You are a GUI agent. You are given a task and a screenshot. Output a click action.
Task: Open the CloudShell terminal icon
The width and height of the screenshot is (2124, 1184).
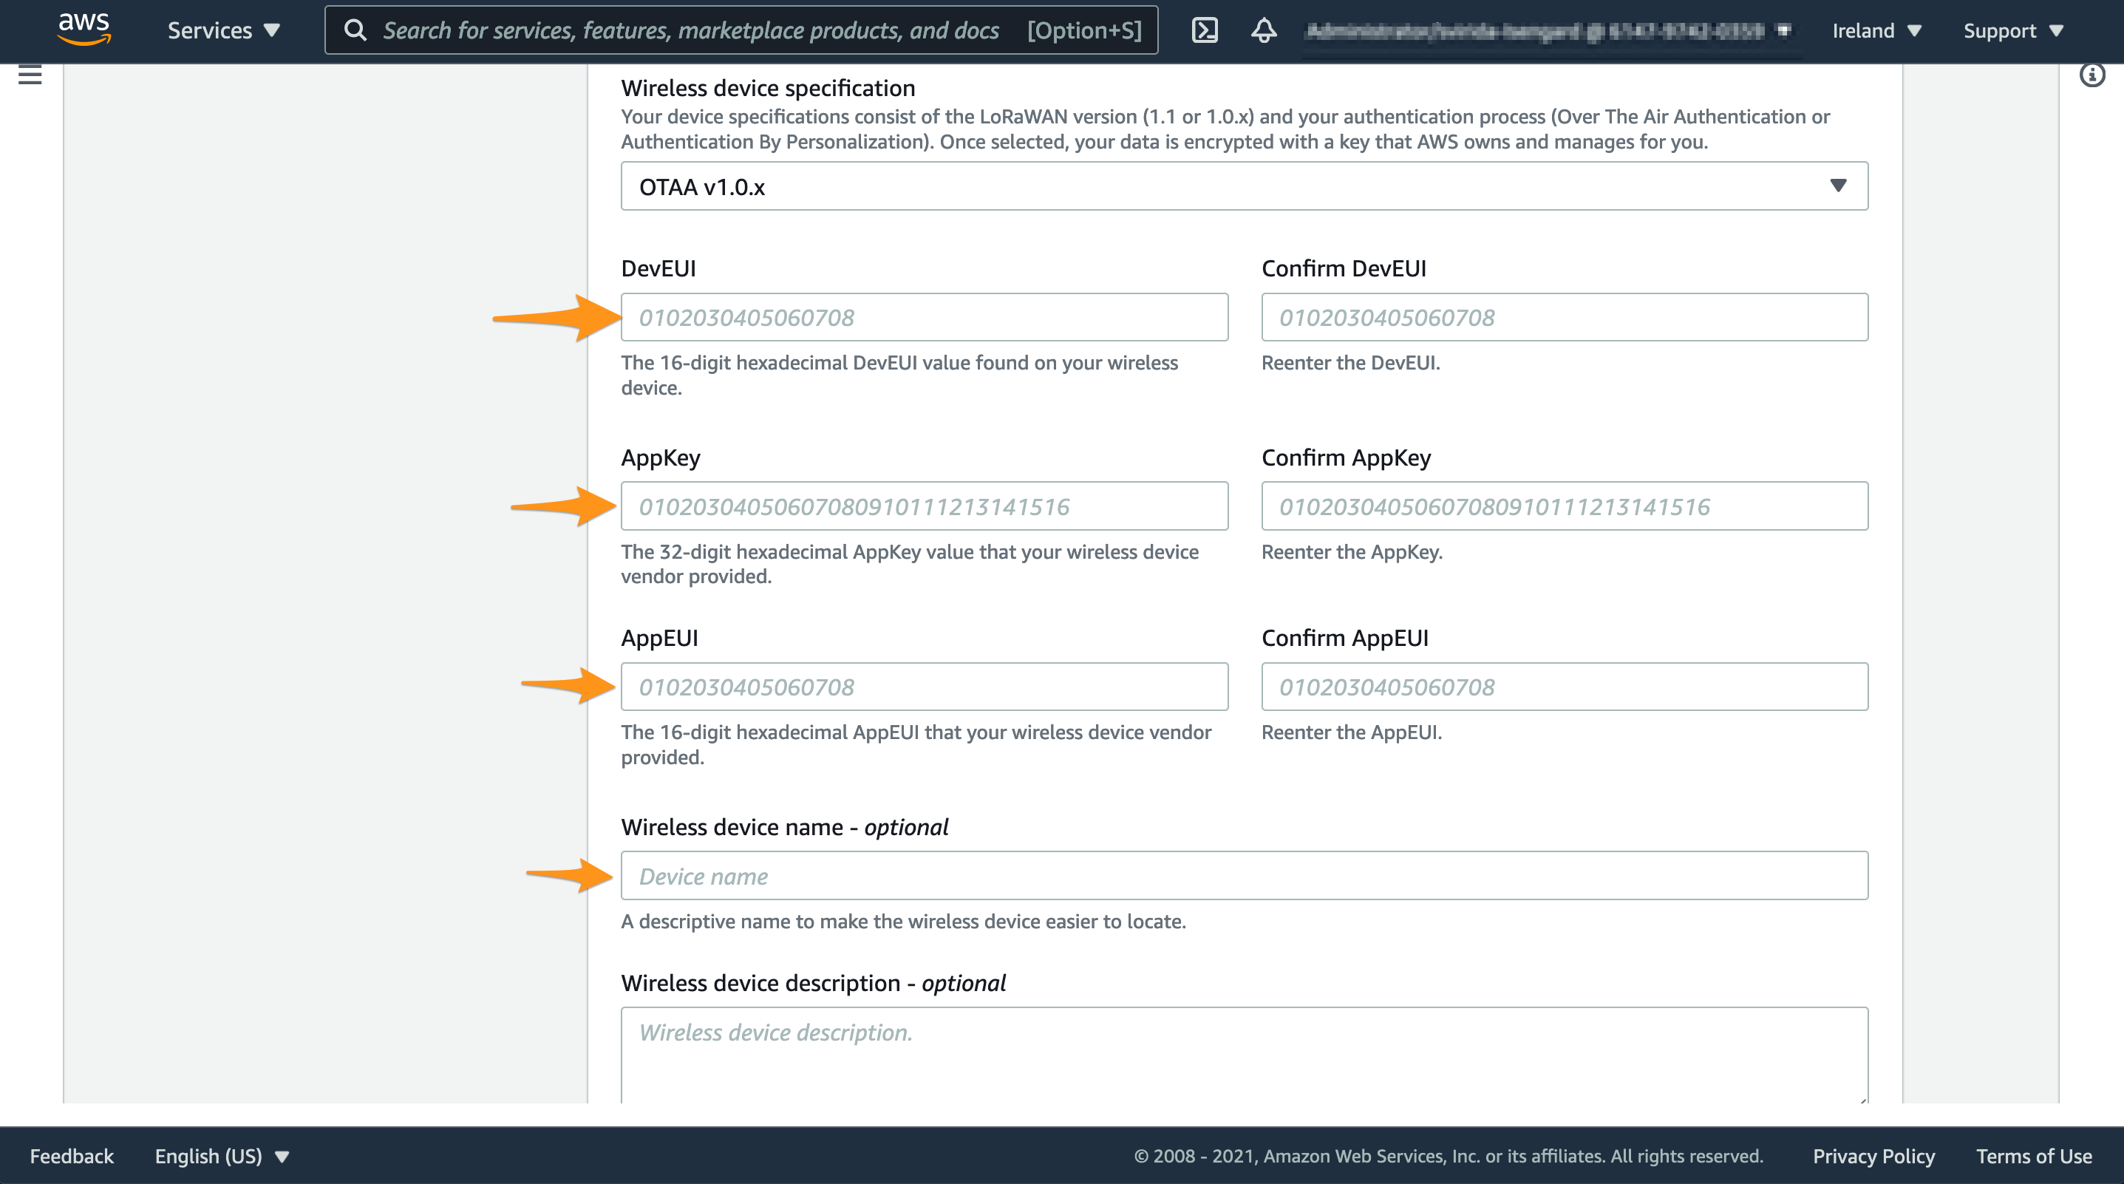[x=1205, y=30]
